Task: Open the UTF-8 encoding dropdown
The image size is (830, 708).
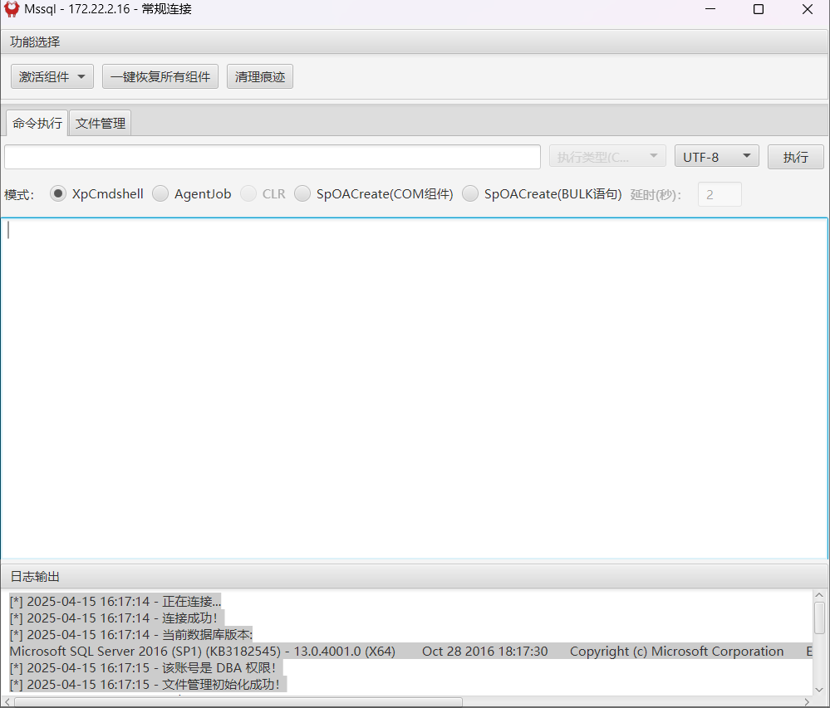Action: [716, 157]
